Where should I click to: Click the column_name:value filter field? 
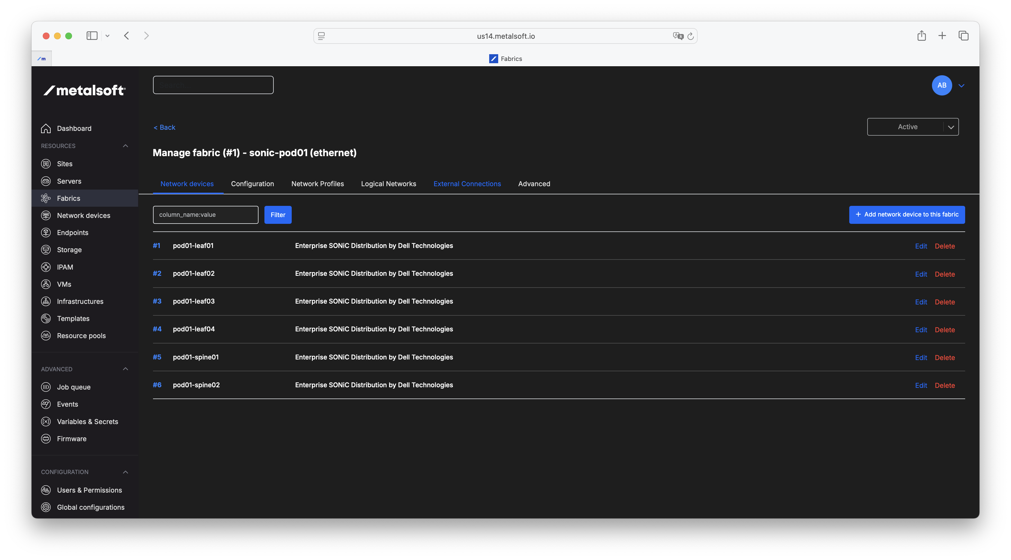click(x=205, y=215)
